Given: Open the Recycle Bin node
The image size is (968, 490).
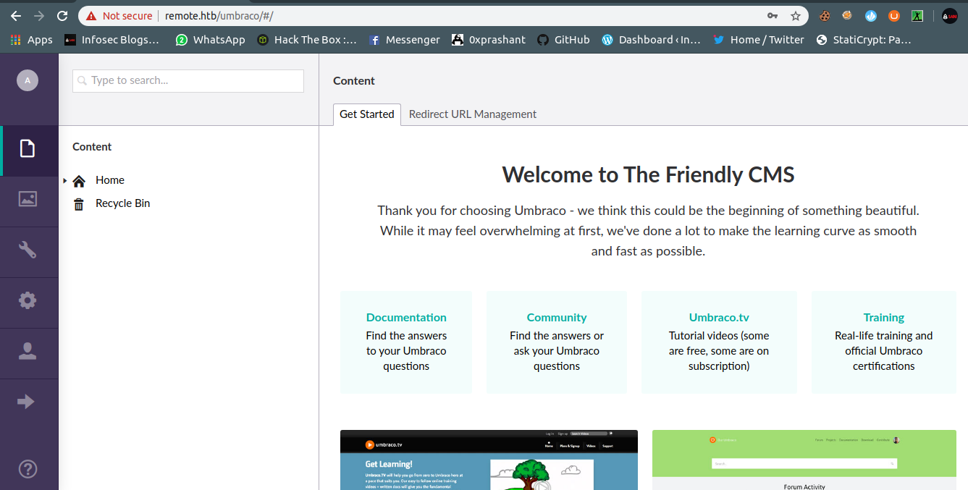Looking at the screenshot, I should 122,203.
